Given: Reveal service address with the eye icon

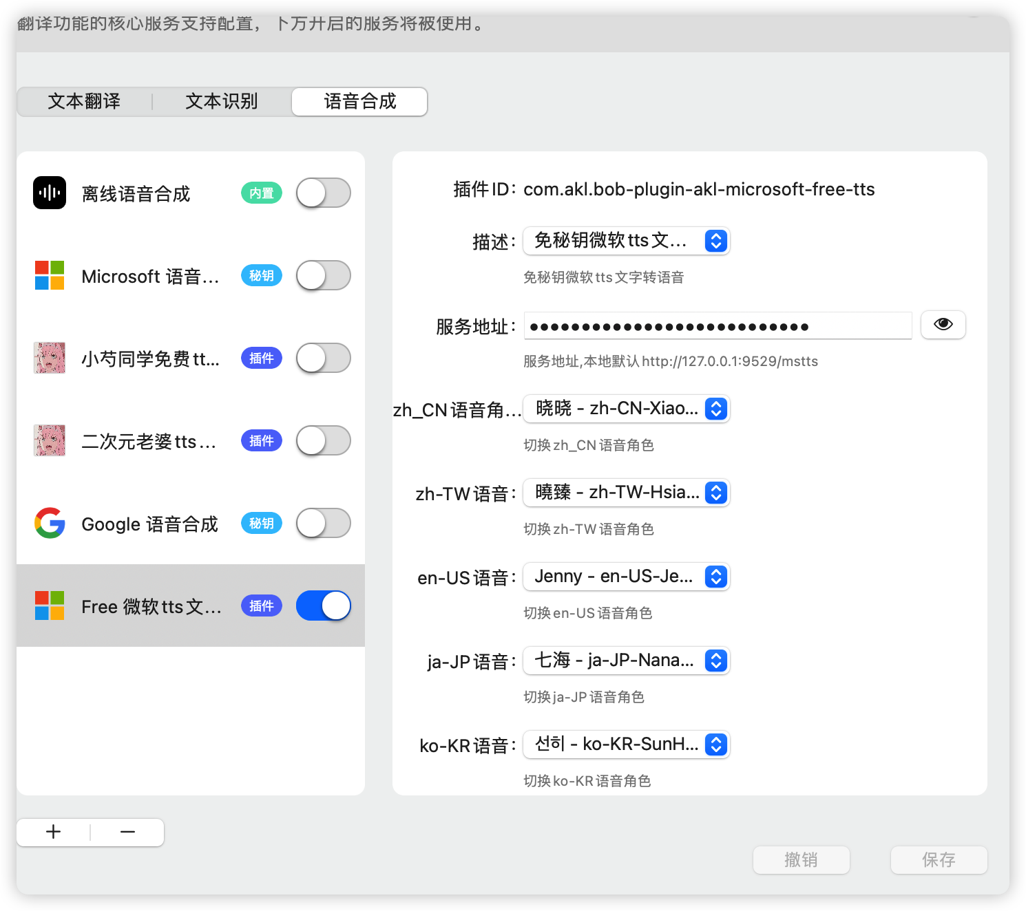Looking at the screenshot, I should (x=943, y=325).
